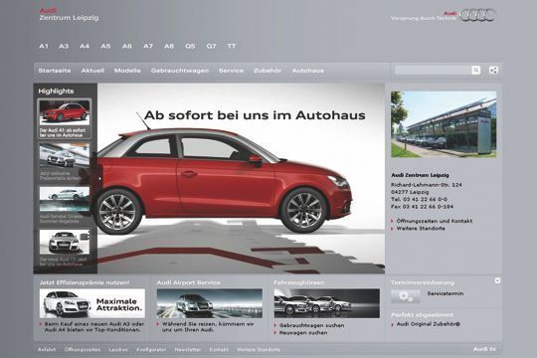Viewport: 537px width, 358px height.
Task: Open the Zubehör menu item
Action: point(268,71)
